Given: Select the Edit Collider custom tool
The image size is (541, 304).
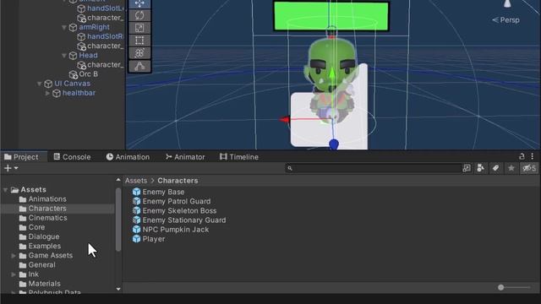Looking at the screenshot, I should pos(139,66).
